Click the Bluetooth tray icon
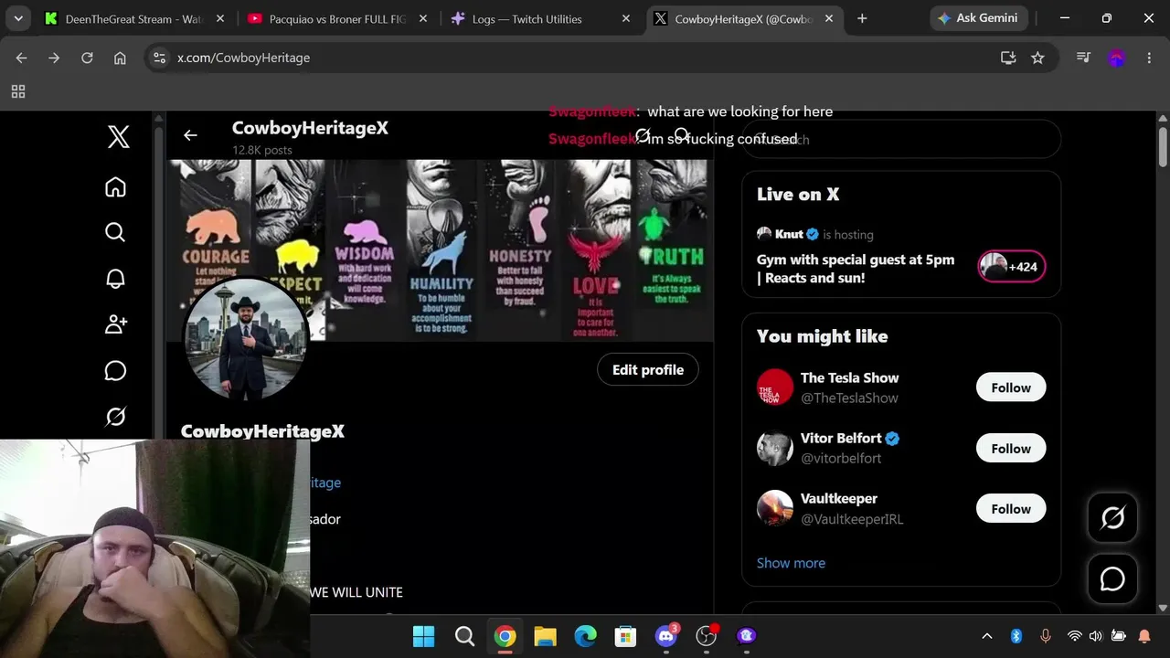This screenshot has width=1170, height=658. pyautogui.click(x=1016, y=636)
